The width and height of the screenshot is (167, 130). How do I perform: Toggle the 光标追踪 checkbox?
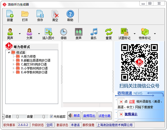pos(51,116)
